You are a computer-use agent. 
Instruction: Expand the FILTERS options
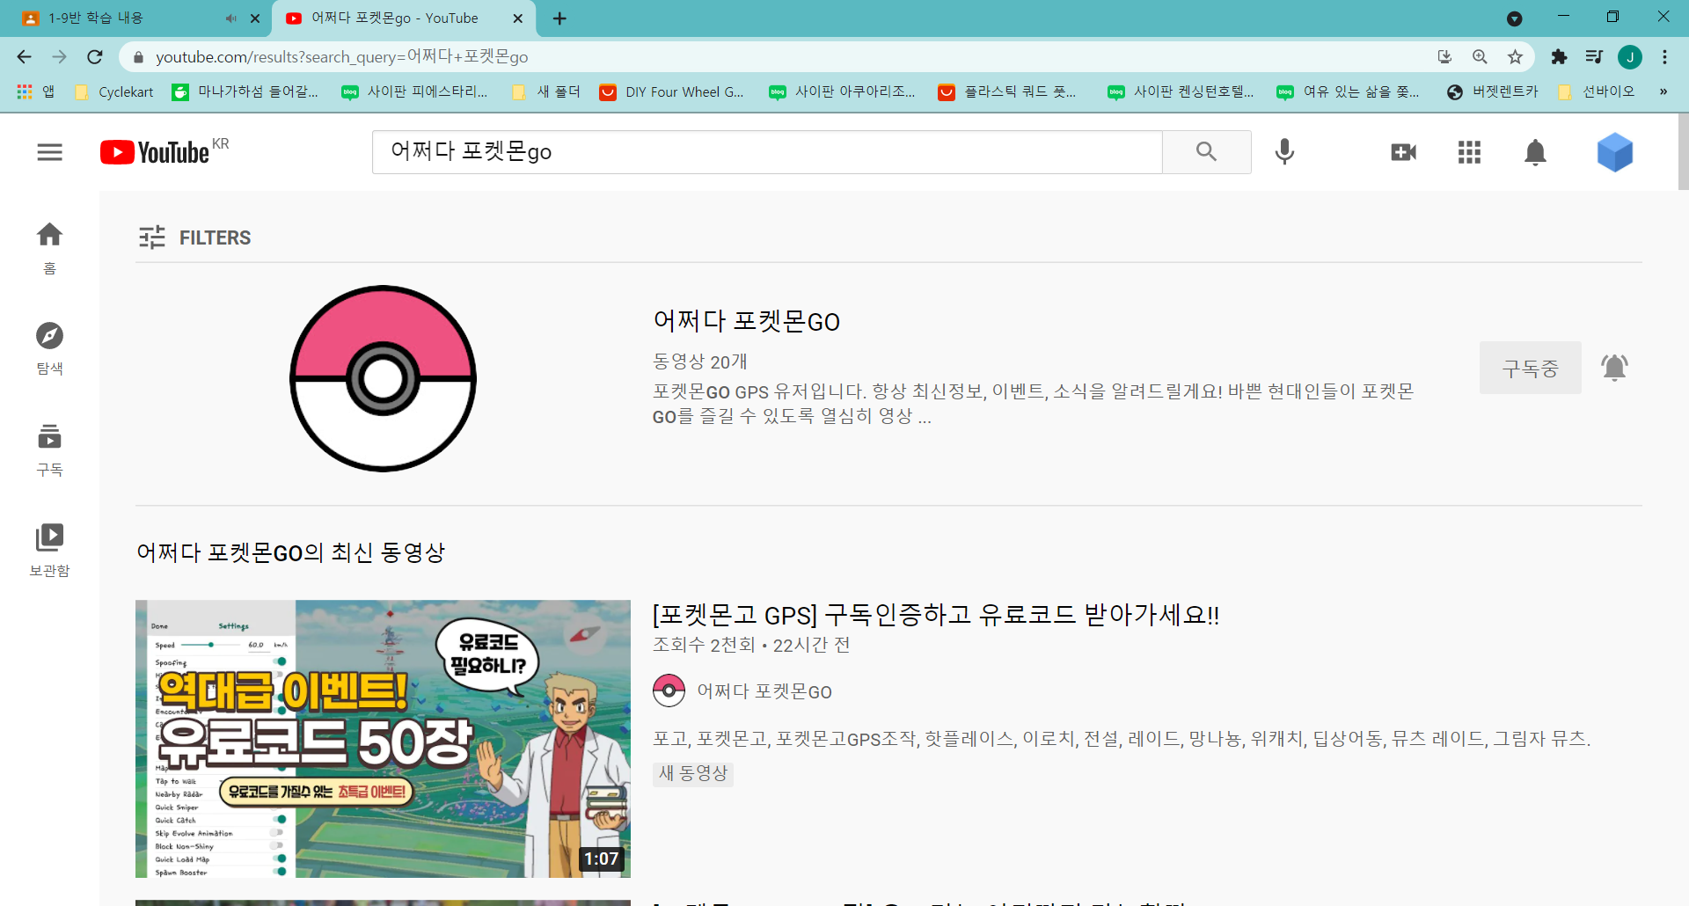tap(195, 237)
